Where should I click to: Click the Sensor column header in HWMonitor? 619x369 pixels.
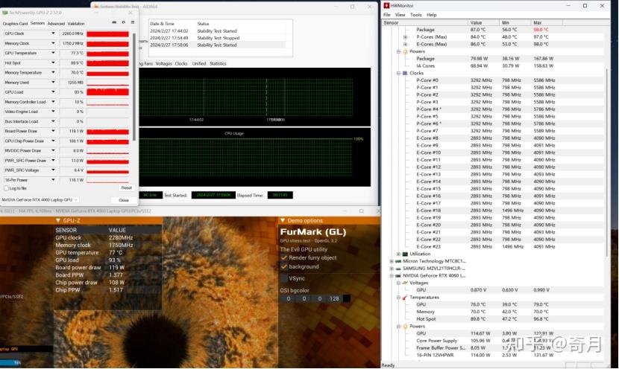point(425,23)
